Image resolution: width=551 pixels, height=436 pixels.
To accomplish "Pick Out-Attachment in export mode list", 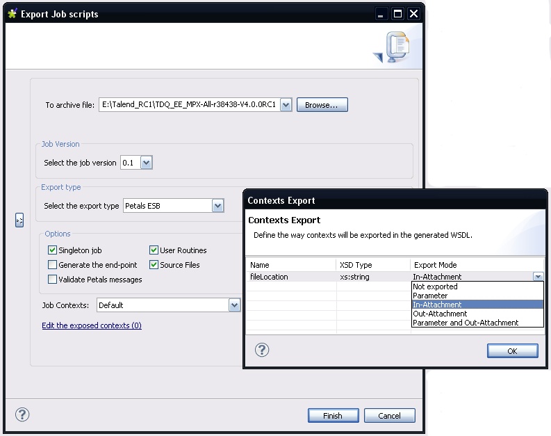I will pyautogui.click(x=440, y=314).
